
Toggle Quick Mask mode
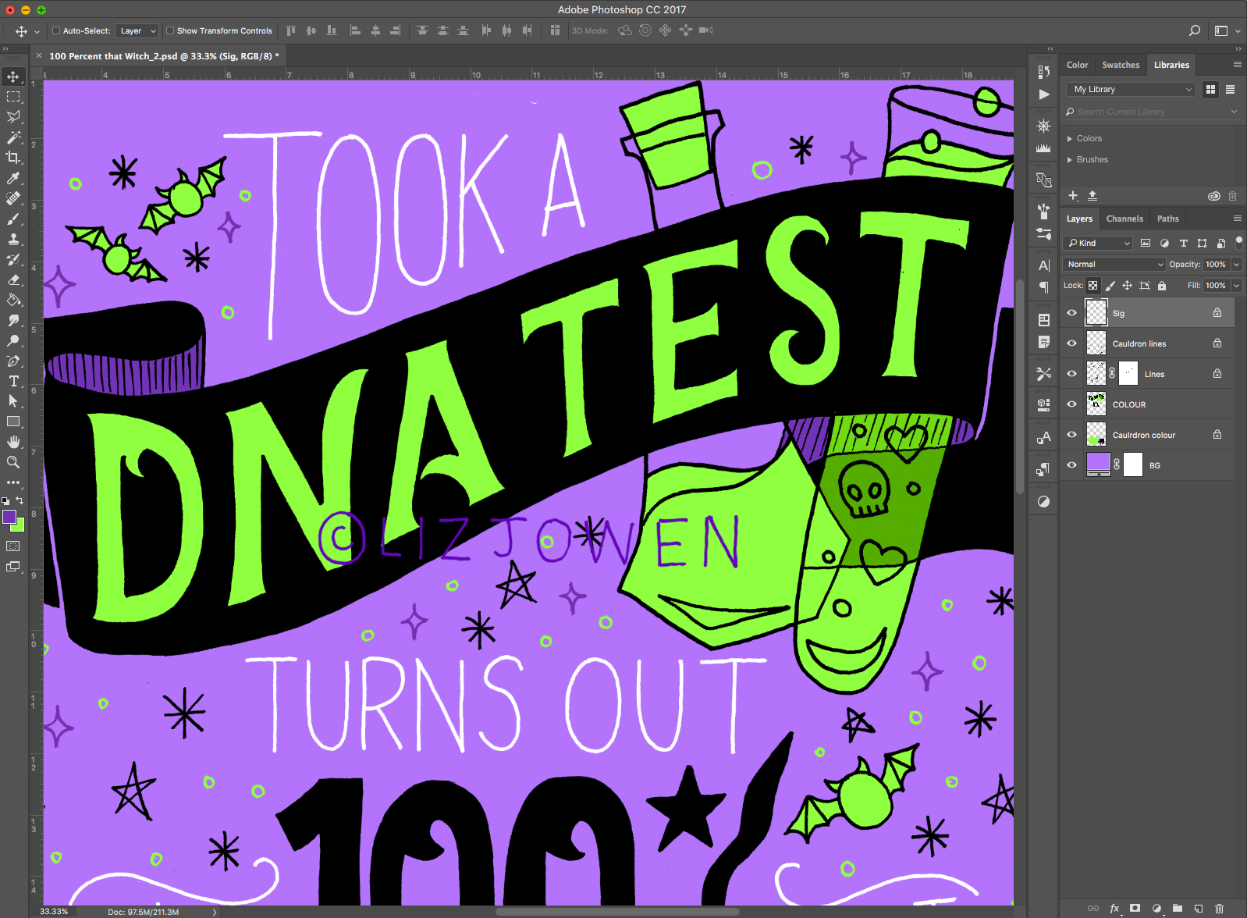(x=13, y=546)
